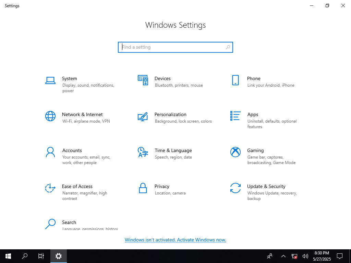
Task: Open Ease of Access via its dashed clock icon
Action: click(x=50, y=188)
